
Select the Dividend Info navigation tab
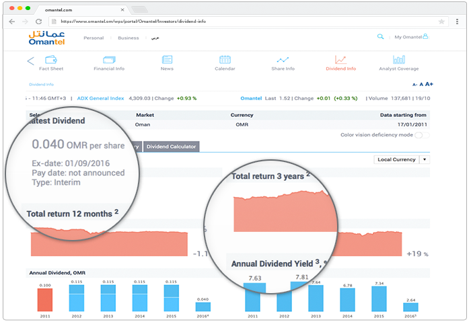click(340, 62)
